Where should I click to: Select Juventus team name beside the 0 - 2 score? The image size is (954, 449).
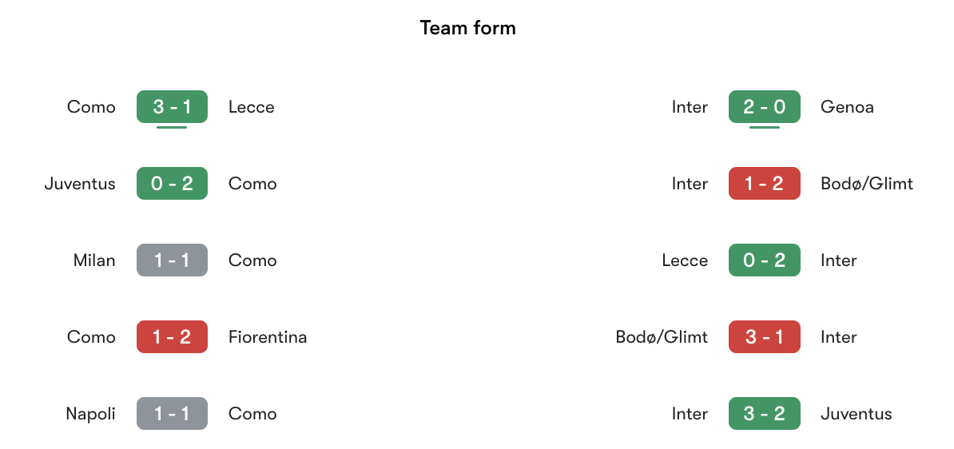click(80, 184)
